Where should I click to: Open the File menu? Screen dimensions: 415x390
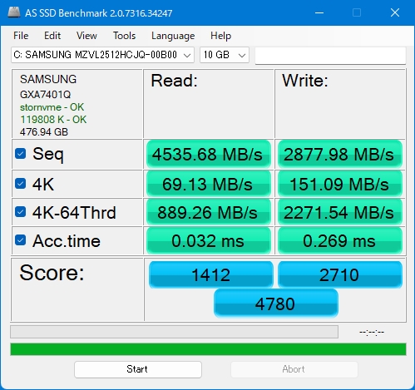click(21, 36)
